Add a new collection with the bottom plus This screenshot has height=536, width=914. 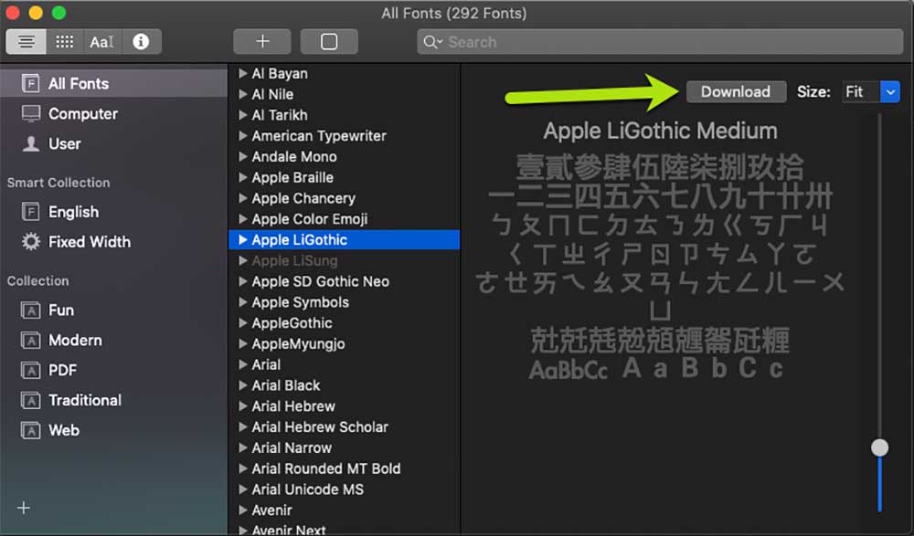point(24,508)
